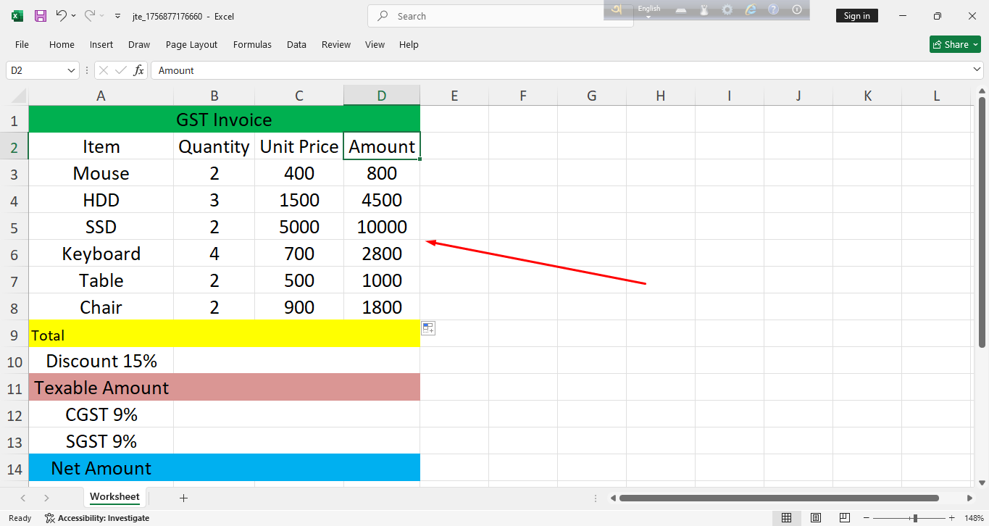This screenshot has height=526, width=989.
Task: Open the Auto Fill Options icon below table
Action: coord(428,329)
